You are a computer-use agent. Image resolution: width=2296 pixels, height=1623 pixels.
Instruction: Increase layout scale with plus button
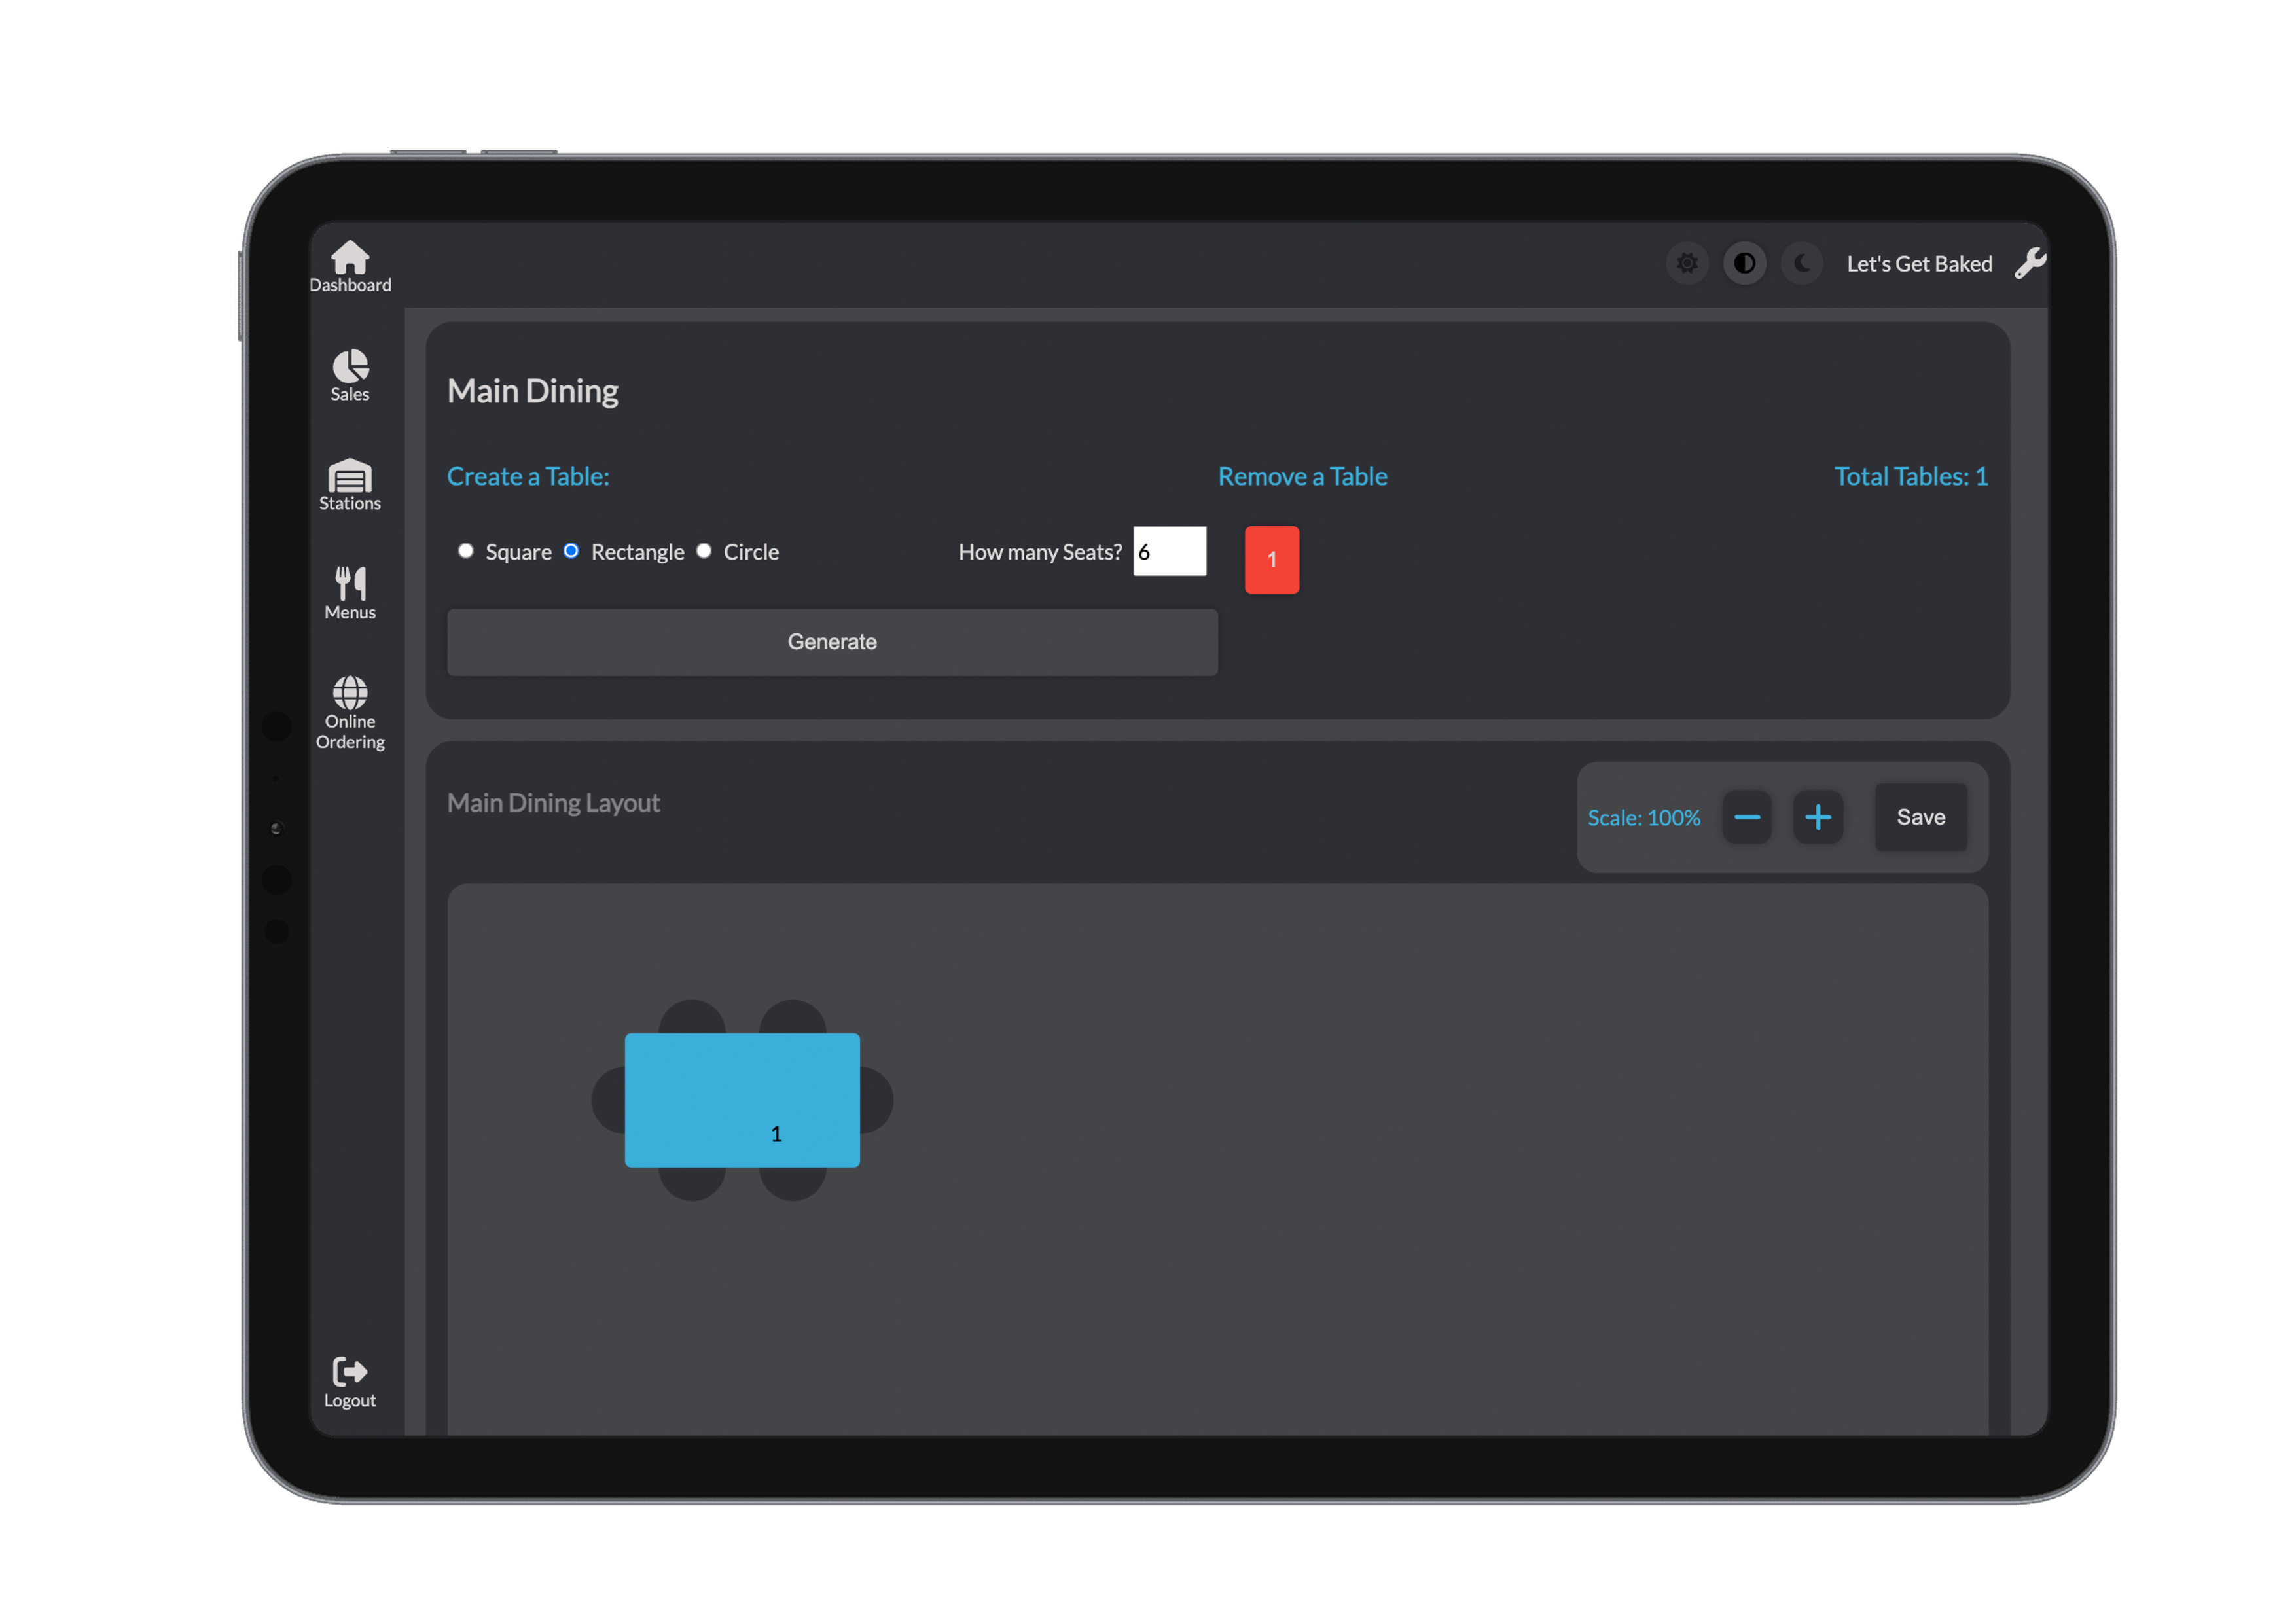tap(1817, 817)
